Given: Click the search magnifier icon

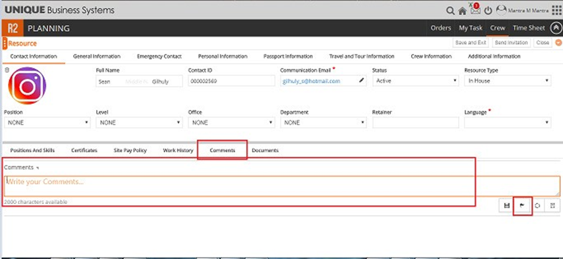Looking at the screenshot, I should tap(451, 11).
